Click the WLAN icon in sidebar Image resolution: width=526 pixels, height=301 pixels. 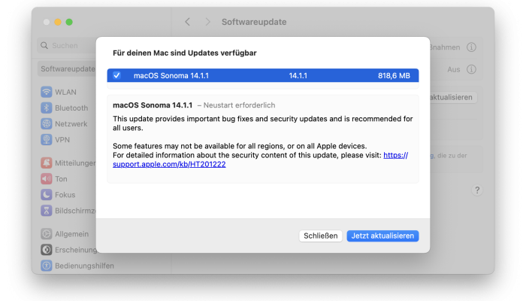tap(47, 92)
